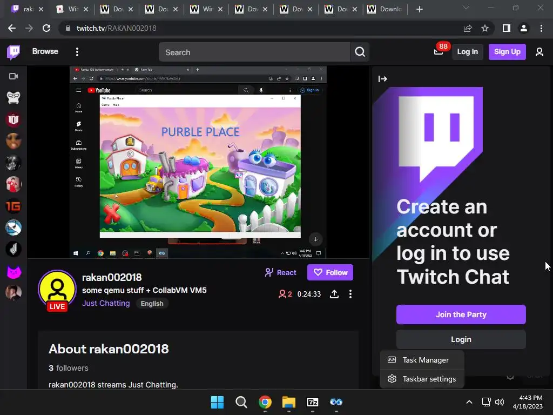Open the gorilla avatar channel in sidebar

click(14, 98)
